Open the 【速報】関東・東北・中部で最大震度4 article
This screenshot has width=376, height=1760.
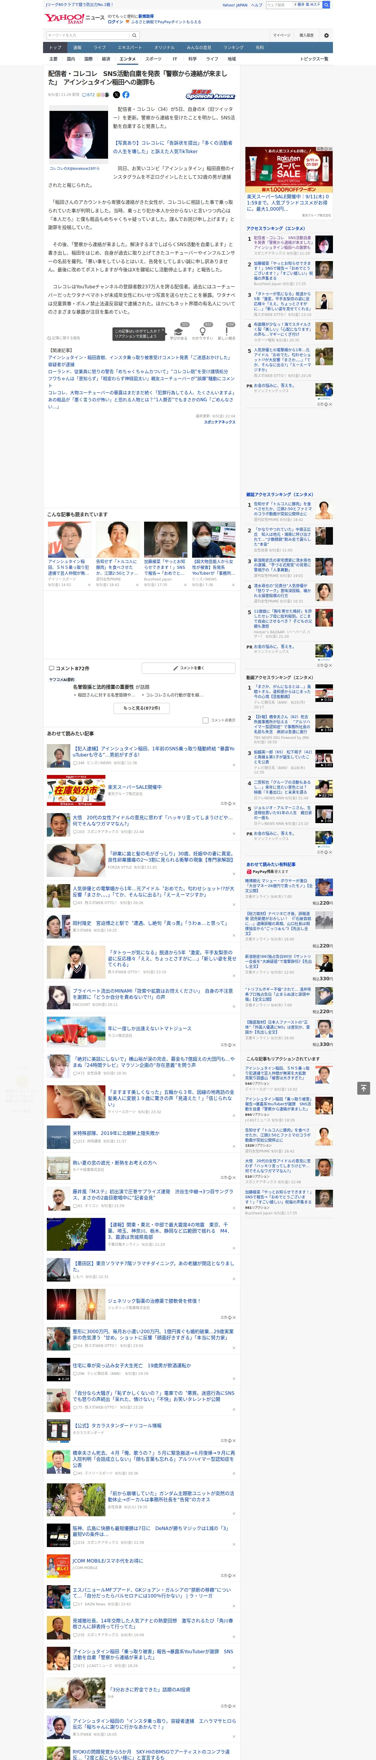pyautogui.click(x=170, y=1231)
